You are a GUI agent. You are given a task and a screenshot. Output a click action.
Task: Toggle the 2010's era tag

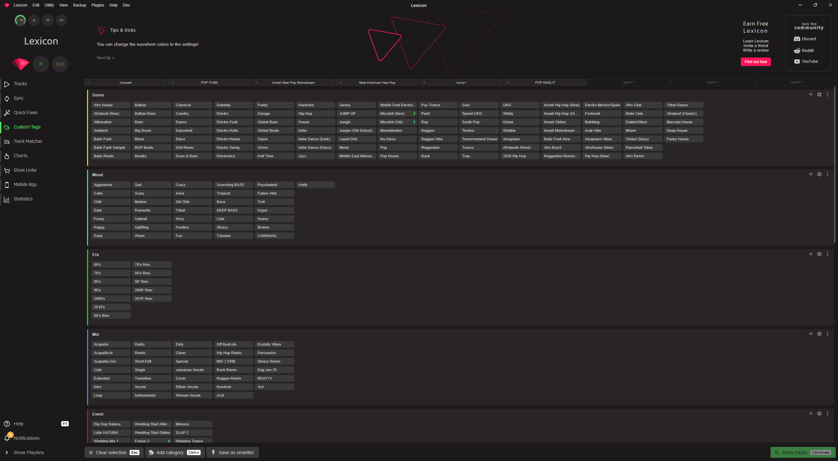pyautogui.click(x=111, y=307)
